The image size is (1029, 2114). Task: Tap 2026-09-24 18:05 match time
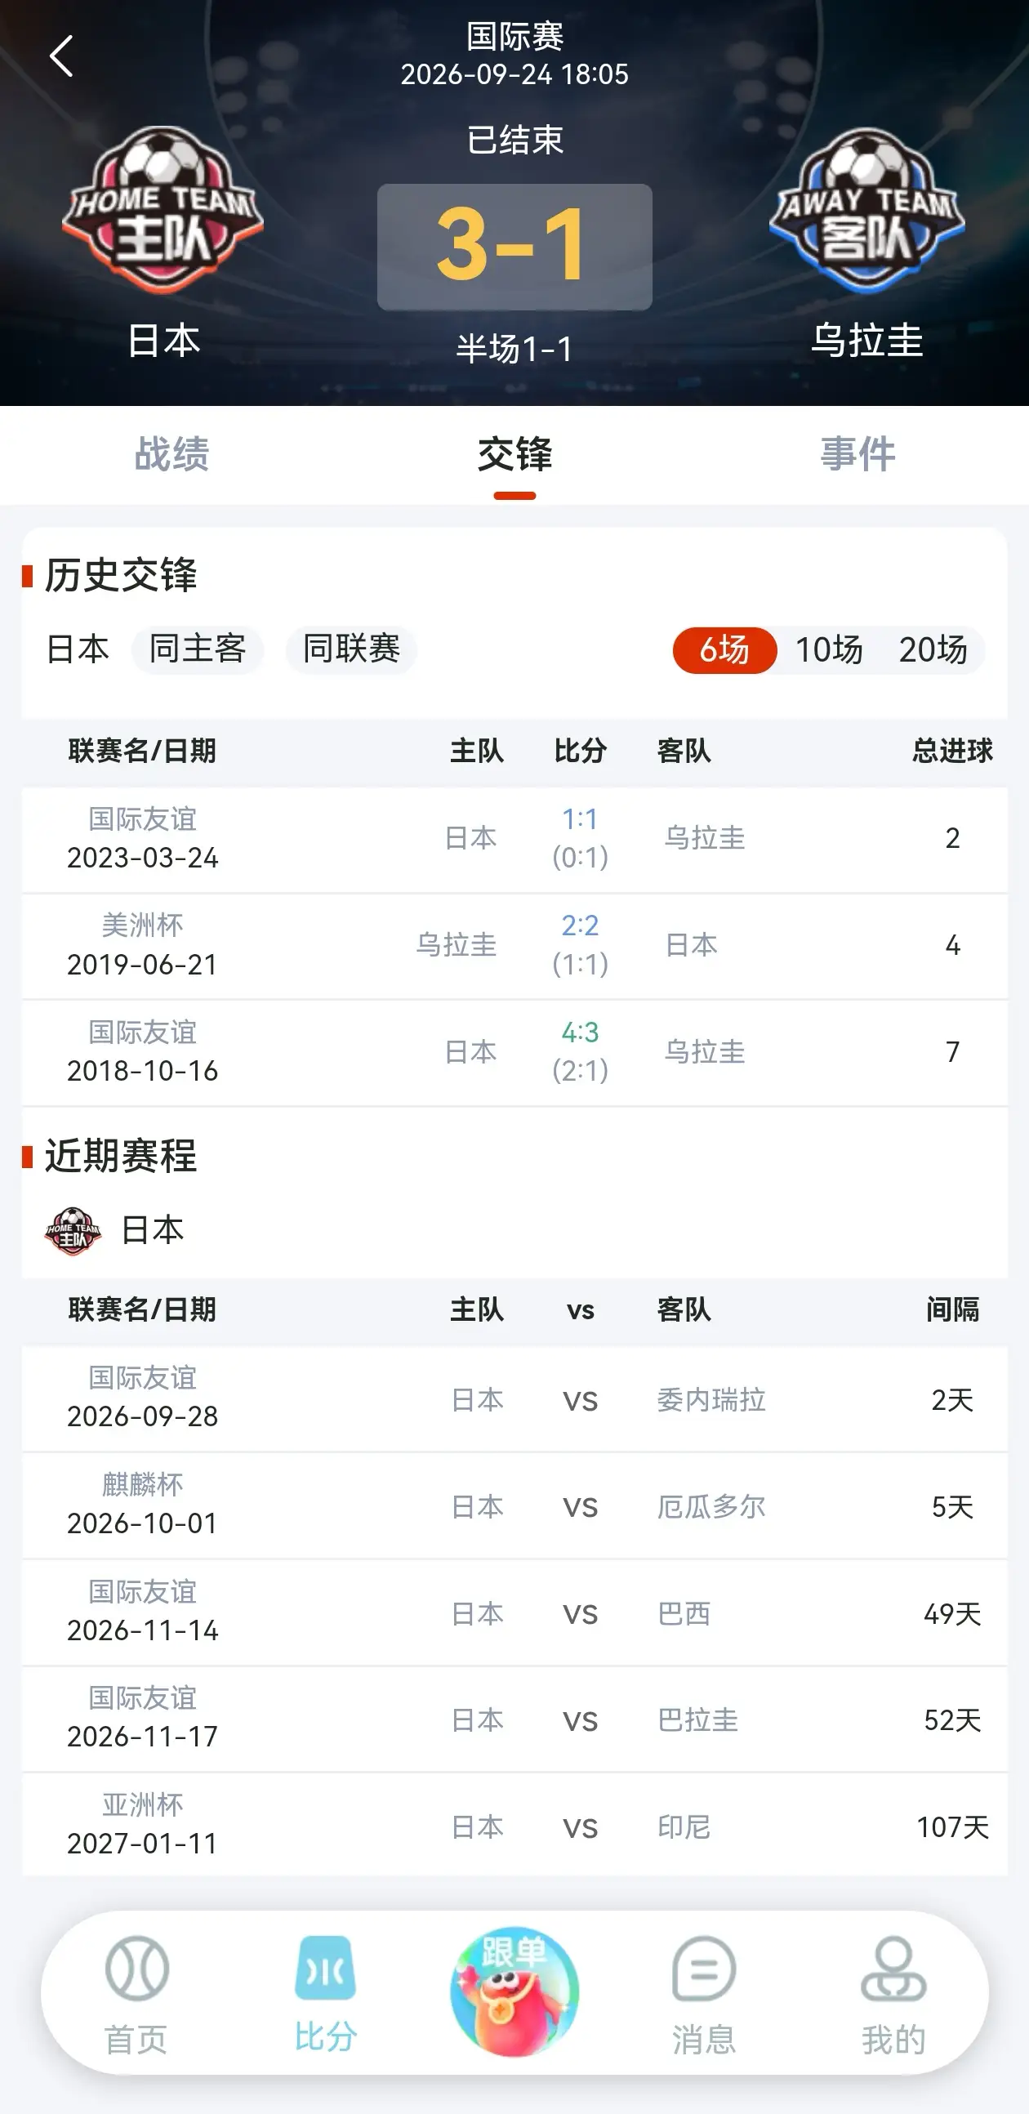[x=514, y=74]
